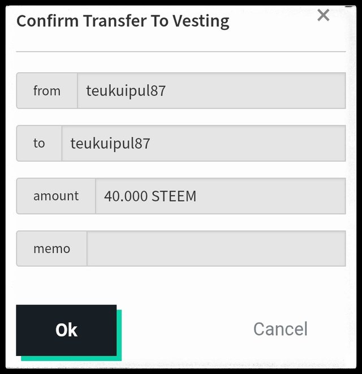Click the Confirm Transfer To Vesting title
This screenshot has width=362, height=374.
click(123, 21)
